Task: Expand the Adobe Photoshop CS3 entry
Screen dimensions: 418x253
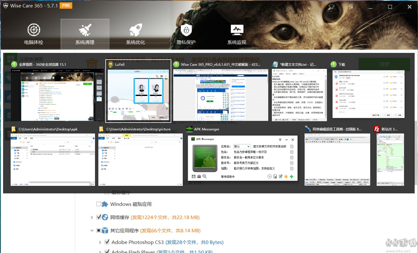Action: click(x=100, y=242)
